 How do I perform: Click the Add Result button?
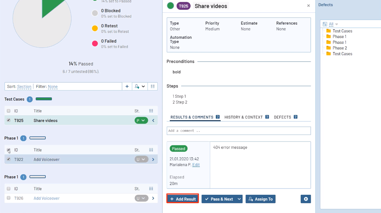tap(183, 199)
